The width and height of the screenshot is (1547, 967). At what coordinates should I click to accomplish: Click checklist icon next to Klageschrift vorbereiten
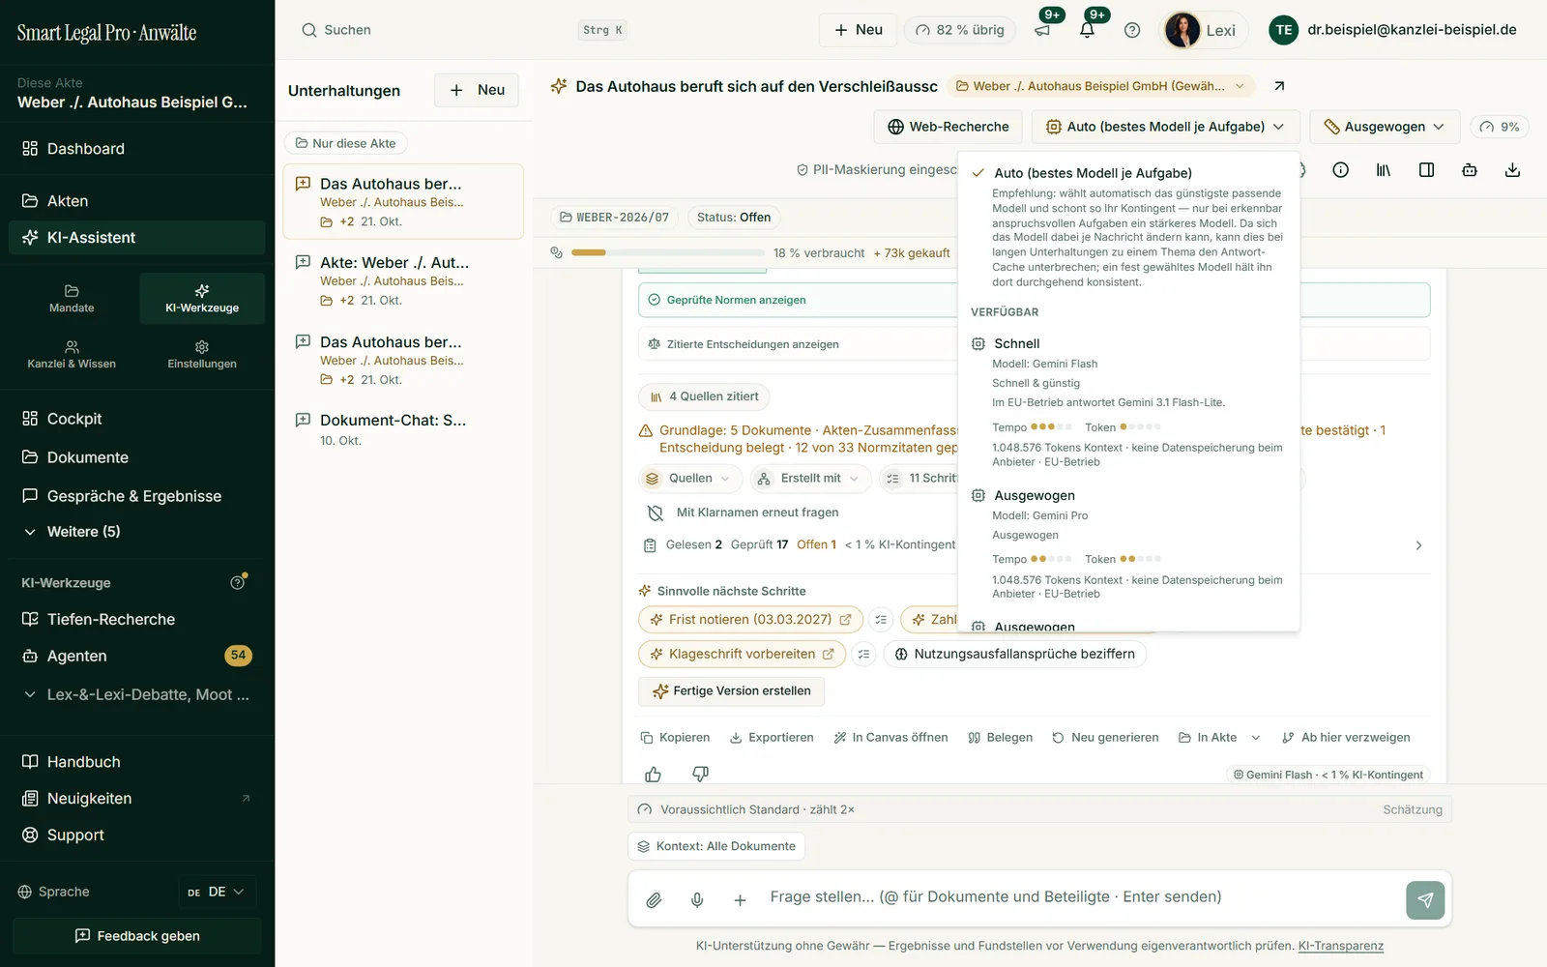[x=863, y=655]
